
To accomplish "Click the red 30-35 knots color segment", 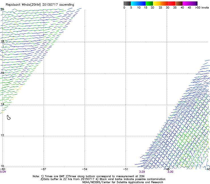I will (x=171, y=3).
